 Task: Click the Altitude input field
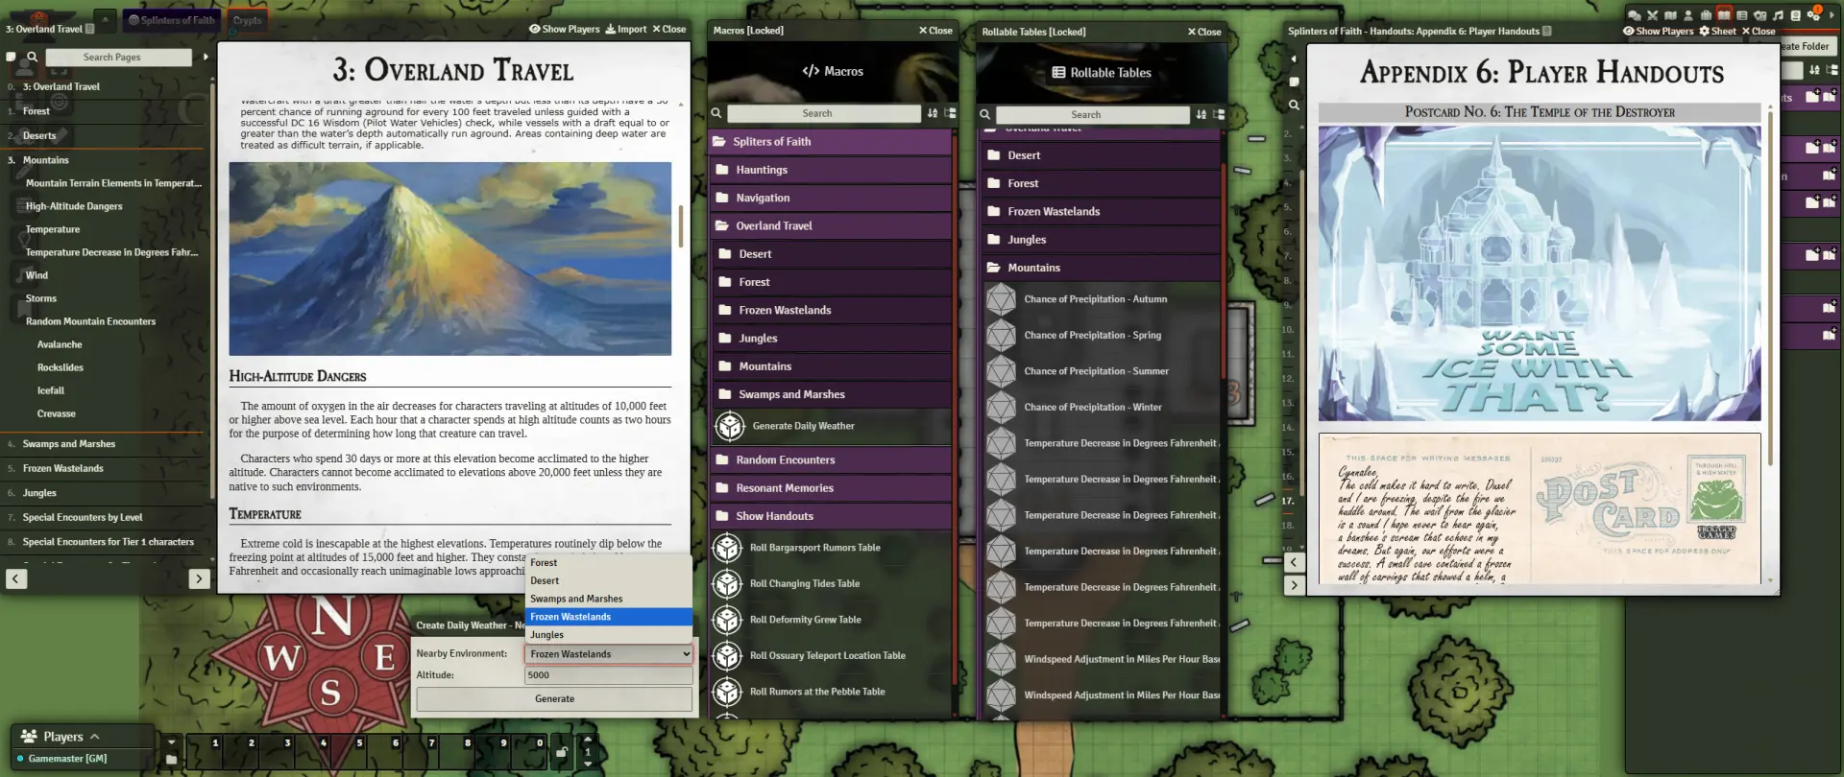pos(608,675)
